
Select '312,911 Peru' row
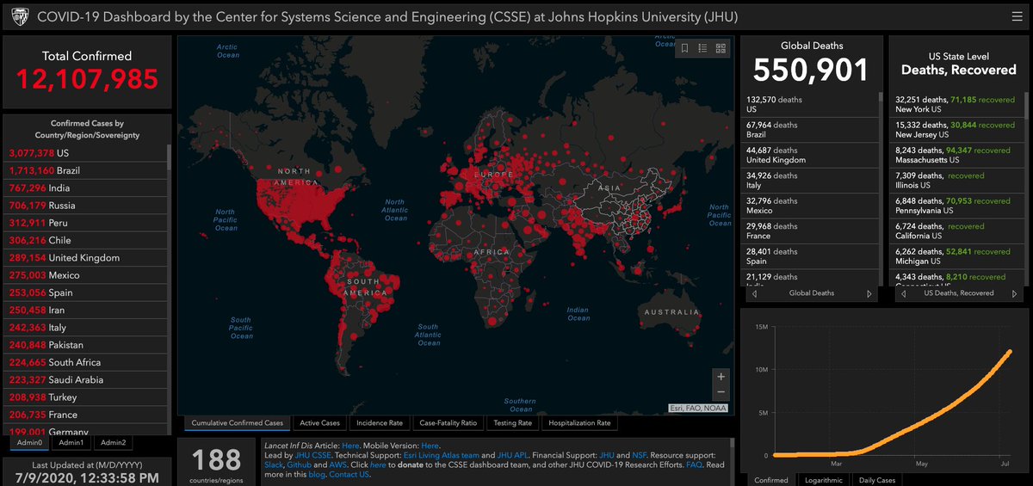86,223
